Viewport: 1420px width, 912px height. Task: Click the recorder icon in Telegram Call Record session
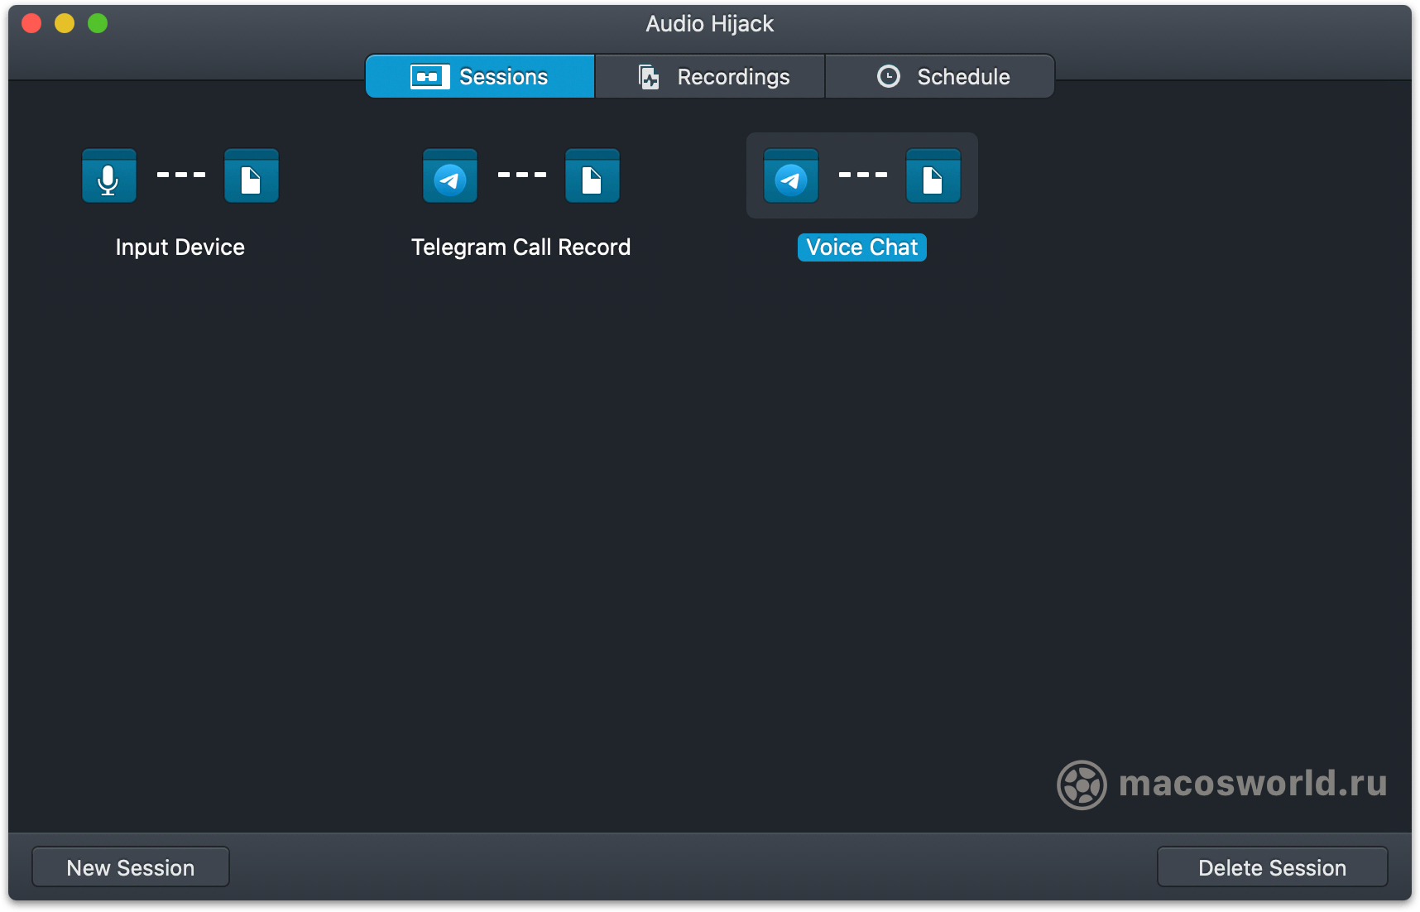pyautogui.click(x=592, y=175)
